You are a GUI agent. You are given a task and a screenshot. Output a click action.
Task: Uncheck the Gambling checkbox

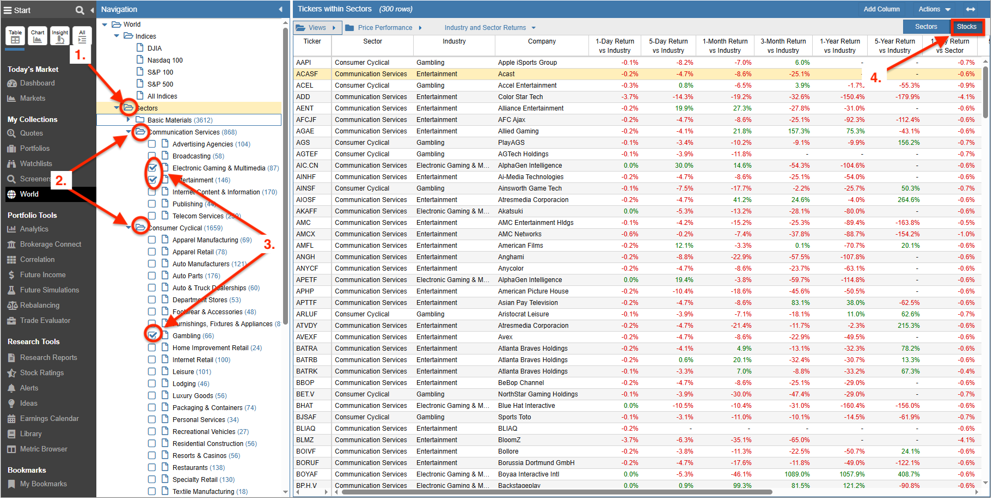[x=152, y=336]
